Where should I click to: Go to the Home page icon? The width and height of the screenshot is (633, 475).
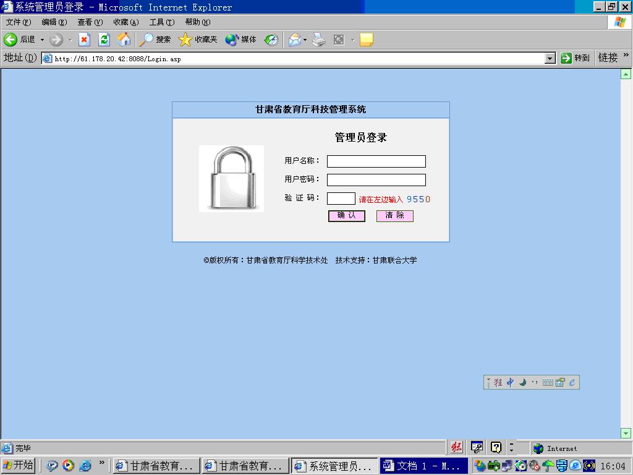[x=124, y=40]
